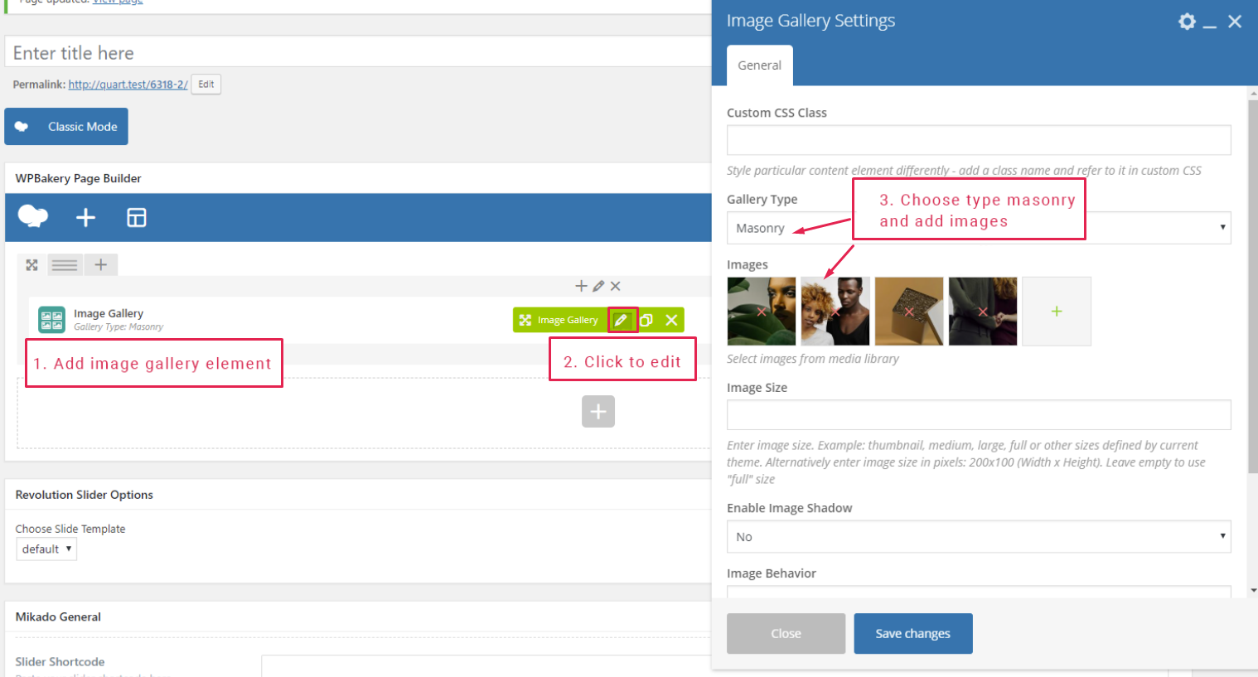Open the Enable Image Shadow dropdown
The width and height of the screenshot is (1258, 677).
pos(978,537)
